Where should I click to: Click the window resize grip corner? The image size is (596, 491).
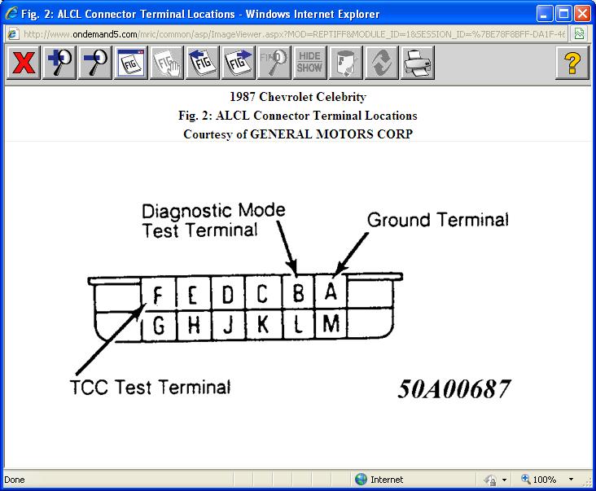(589, 482)
